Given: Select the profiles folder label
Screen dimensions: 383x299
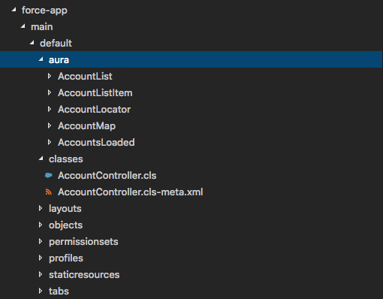Looking at the screenshot, I should point(66,258).
